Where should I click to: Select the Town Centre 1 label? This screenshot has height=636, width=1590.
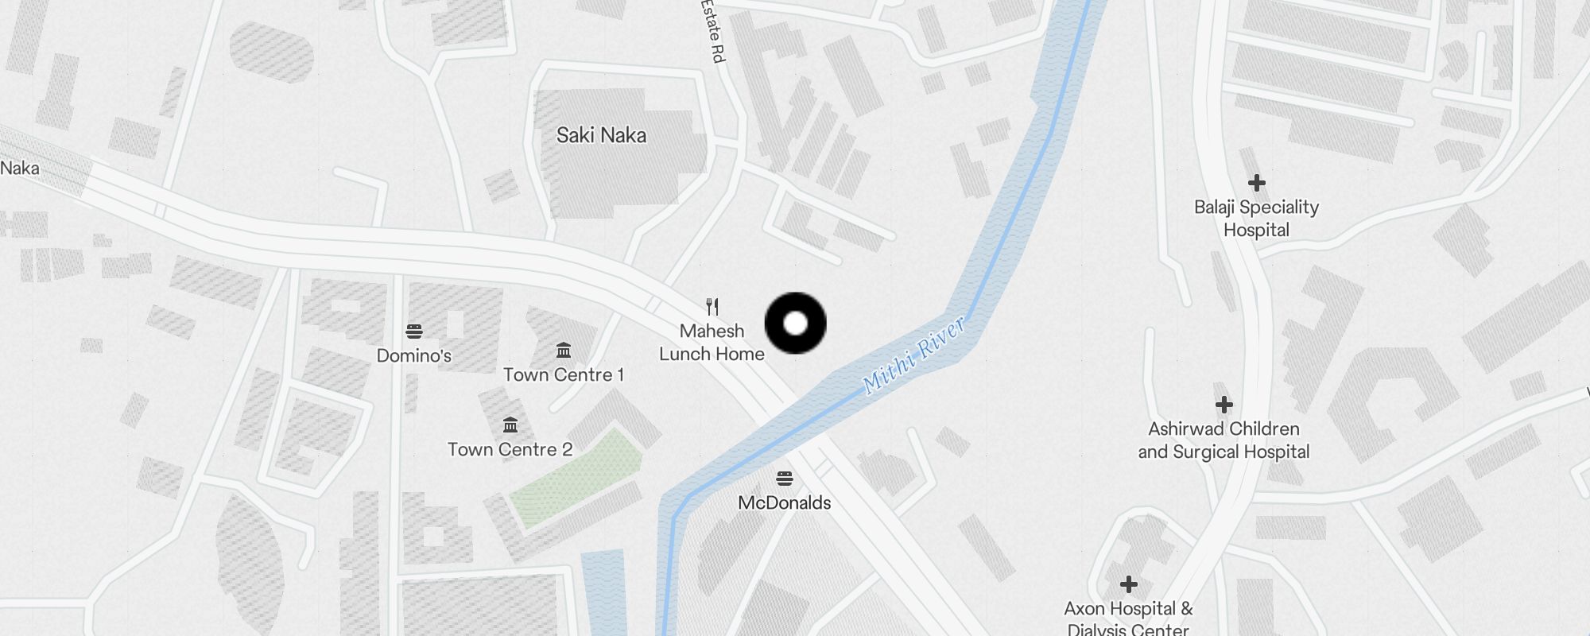564,374
